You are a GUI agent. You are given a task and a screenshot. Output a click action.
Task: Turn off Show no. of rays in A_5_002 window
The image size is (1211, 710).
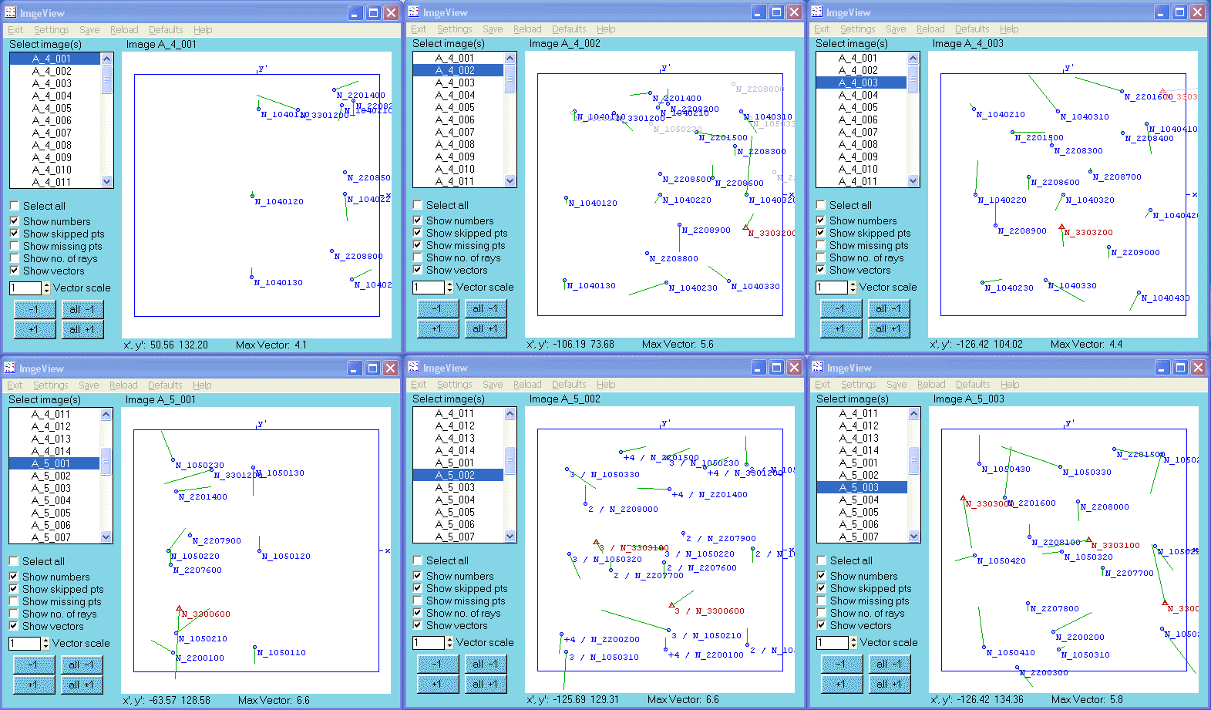tap(418, 613)
